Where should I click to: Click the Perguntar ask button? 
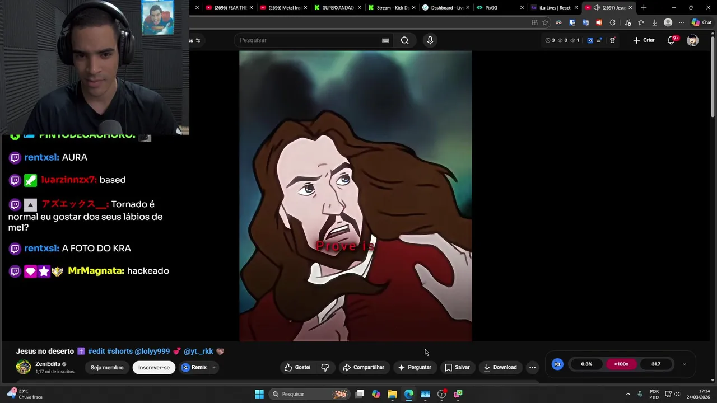[415, 367]
